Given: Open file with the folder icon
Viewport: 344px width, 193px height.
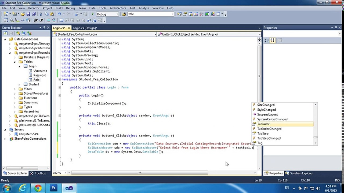Looking at the screenshot, I should point(23,14).
